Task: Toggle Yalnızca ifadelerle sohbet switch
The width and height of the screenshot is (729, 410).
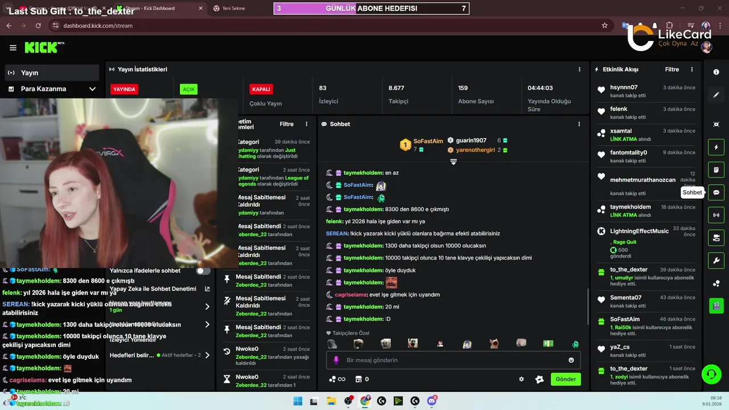Action: [203, 271]
